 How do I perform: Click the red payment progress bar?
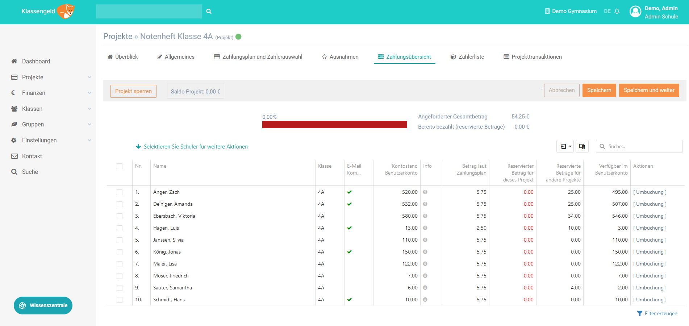[x=335, y=125]
